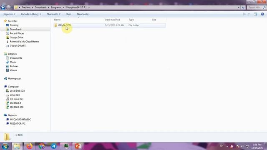The width and height of the screenshot is (267, 150).
Task: Open Downloads in Favorites
Action: (x=15, y=29)
